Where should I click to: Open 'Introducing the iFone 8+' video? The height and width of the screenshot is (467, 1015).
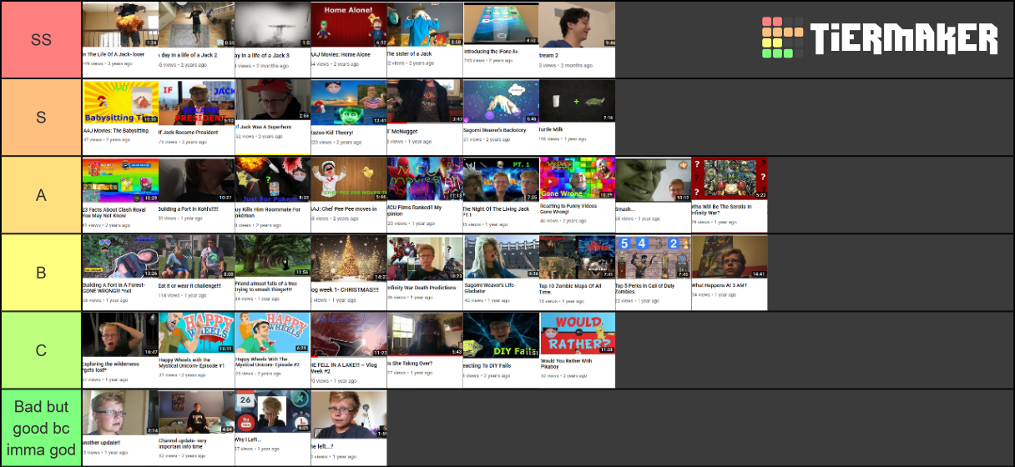pos(501,39)
